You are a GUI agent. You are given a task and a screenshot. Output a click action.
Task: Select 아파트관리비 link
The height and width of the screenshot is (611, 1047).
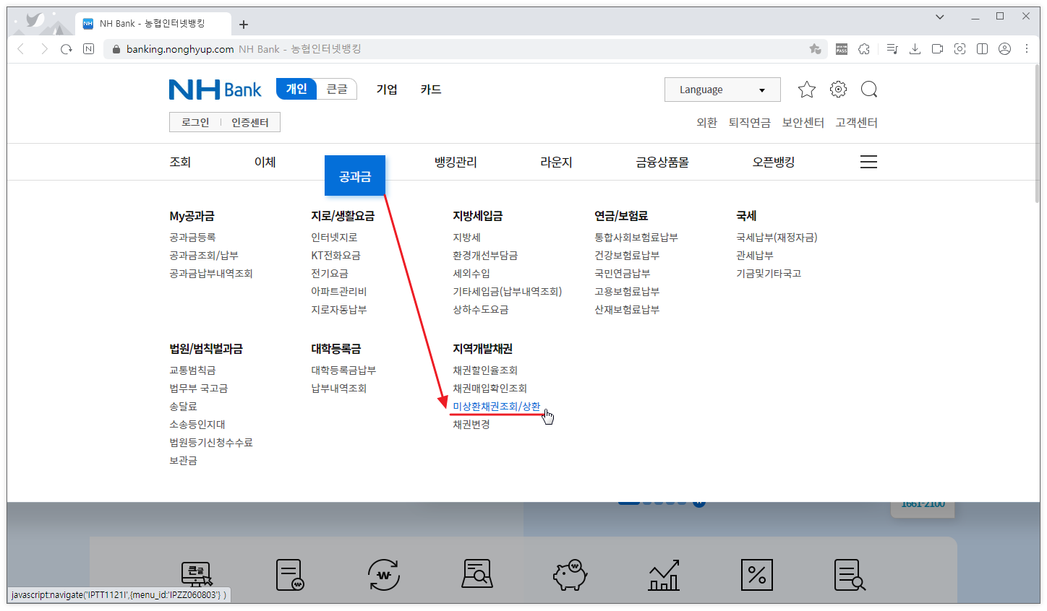(x=339, y=292)
